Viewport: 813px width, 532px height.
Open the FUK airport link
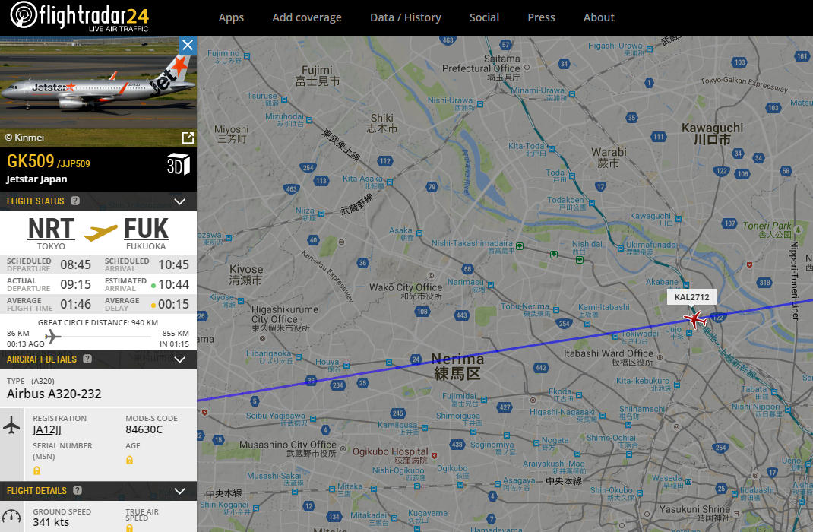(x=146, y=228)
